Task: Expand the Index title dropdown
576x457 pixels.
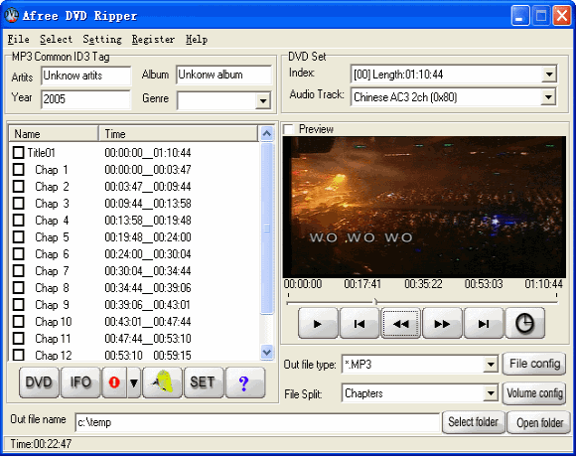Action: (549, 75)
